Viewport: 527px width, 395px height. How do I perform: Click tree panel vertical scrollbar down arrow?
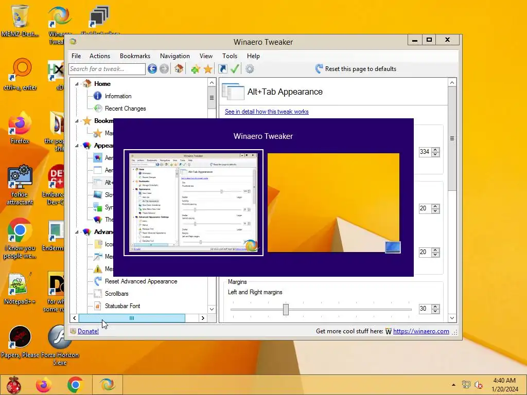(212, 309)
